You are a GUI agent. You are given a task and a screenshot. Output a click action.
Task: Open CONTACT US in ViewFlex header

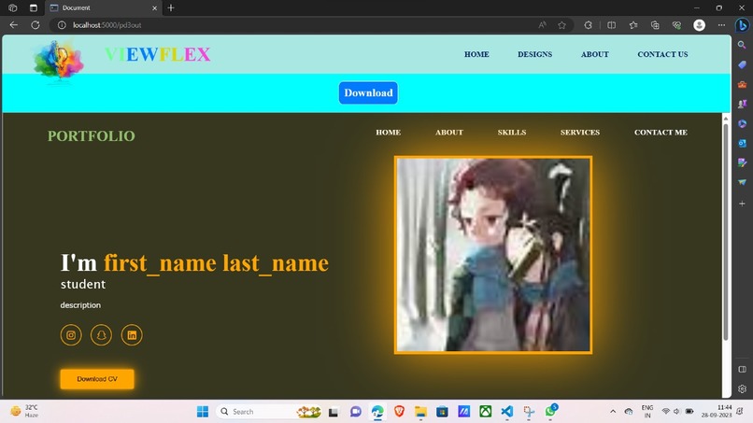[662, 54]
